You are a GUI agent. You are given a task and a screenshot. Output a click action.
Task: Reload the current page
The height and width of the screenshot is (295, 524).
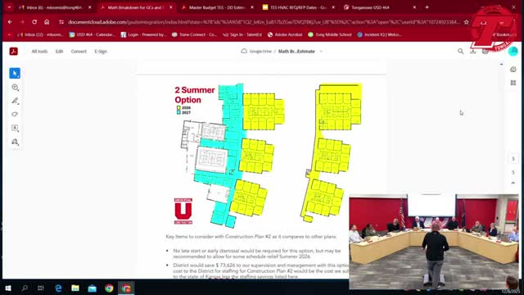pos(34,22)
